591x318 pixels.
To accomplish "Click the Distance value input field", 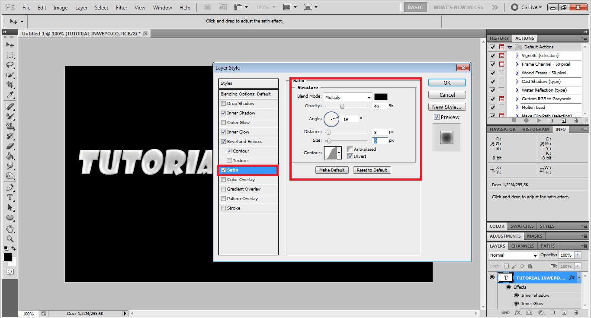I will point(379,132).
